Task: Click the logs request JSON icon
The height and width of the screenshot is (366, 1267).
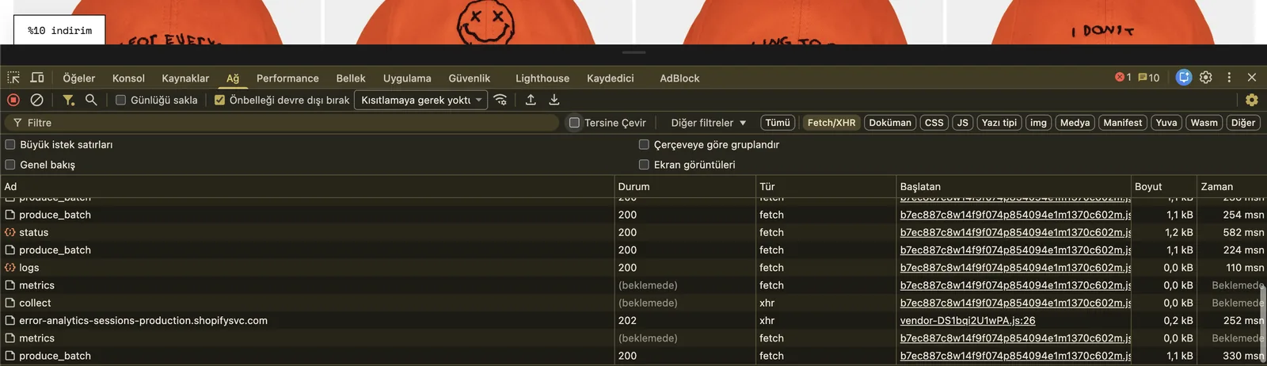Action: pos(10,268)
